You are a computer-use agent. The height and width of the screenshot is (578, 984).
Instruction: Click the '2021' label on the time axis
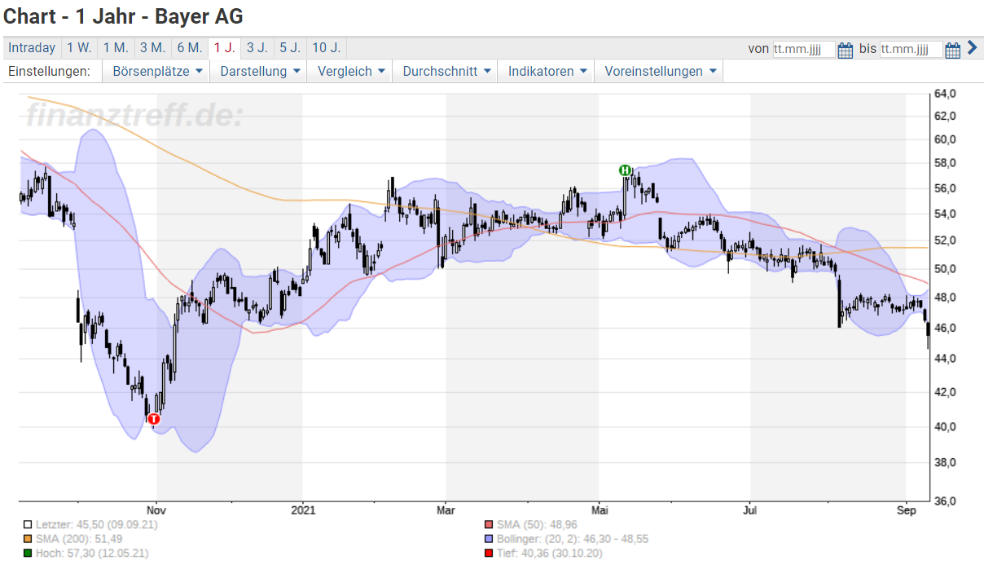pos(302,510)
